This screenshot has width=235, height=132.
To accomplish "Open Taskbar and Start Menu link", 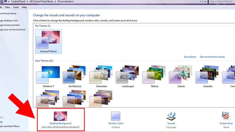I will click(10, 126).
